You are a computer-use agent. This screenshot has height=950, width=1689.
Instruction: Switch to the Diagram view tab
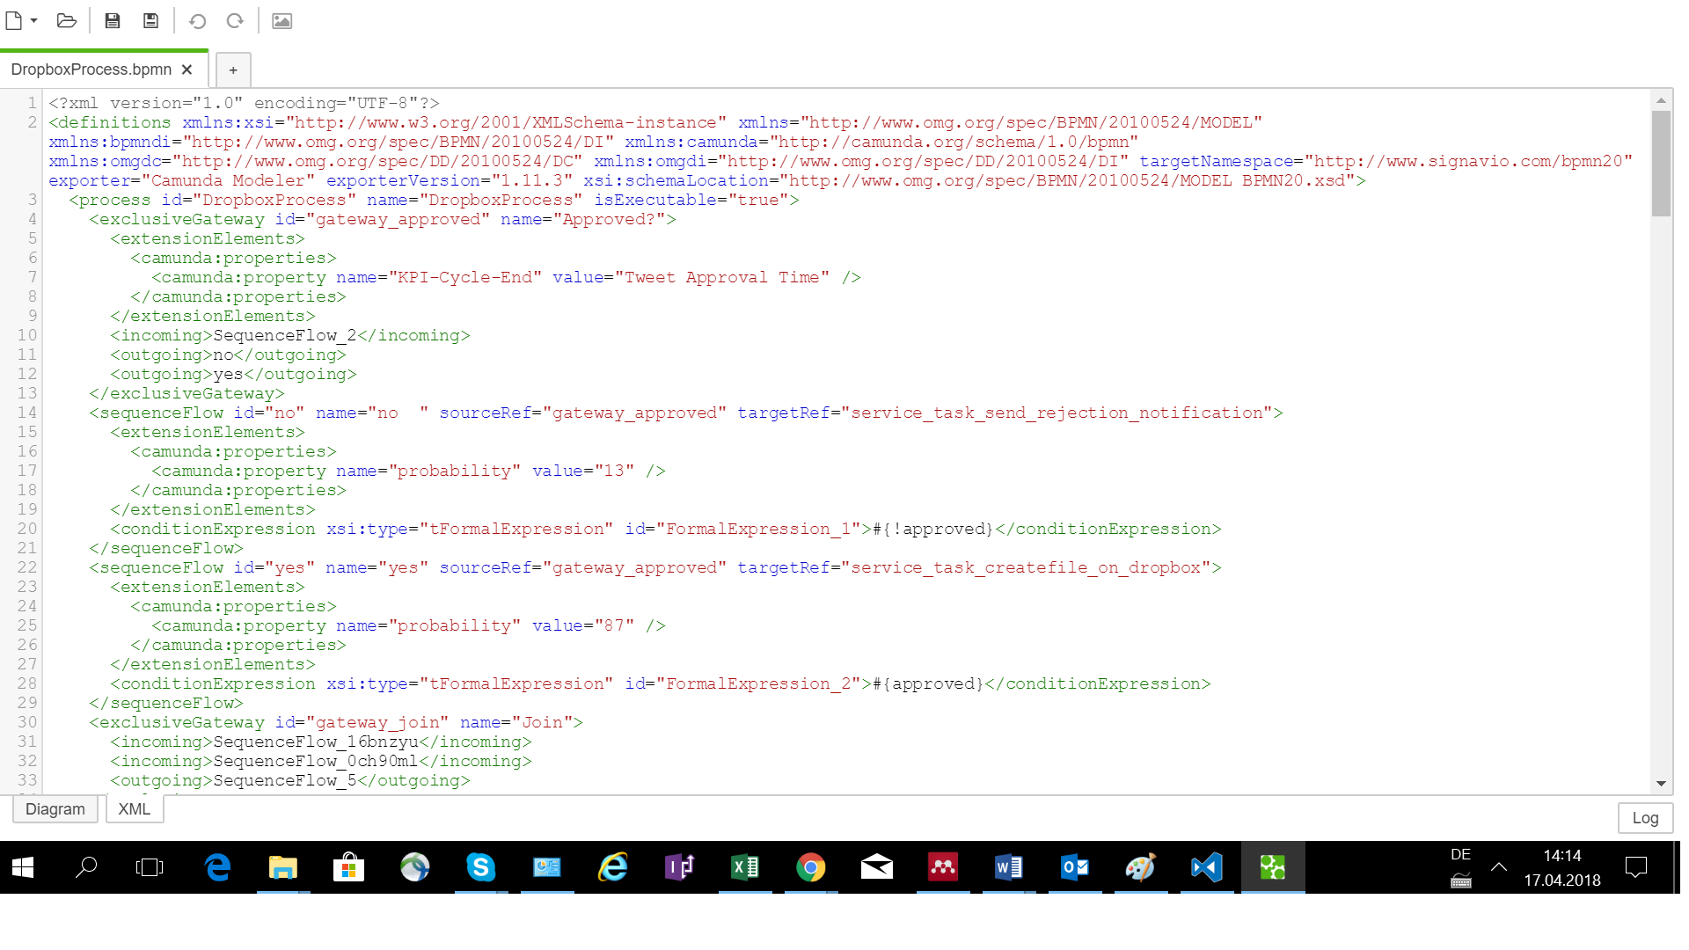55,809
